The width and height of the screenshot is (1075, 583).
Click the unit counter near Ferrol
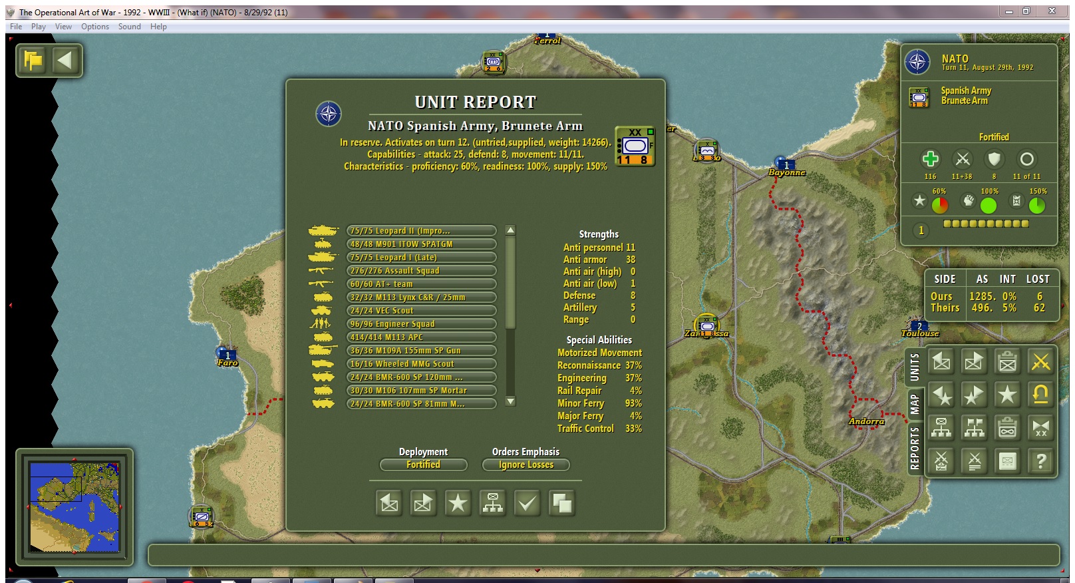click(494, 61)
